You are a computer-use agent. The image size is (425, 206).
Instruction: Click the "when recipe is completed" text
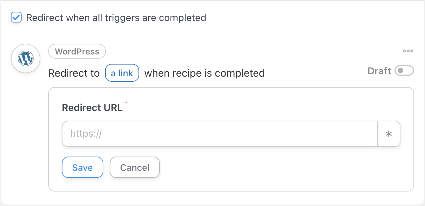point(205,73)
